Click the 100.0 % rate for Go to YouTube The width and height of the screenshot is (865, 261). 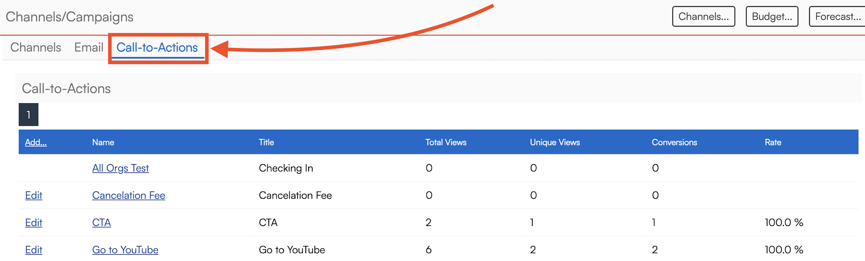click(x=784, y=250)
